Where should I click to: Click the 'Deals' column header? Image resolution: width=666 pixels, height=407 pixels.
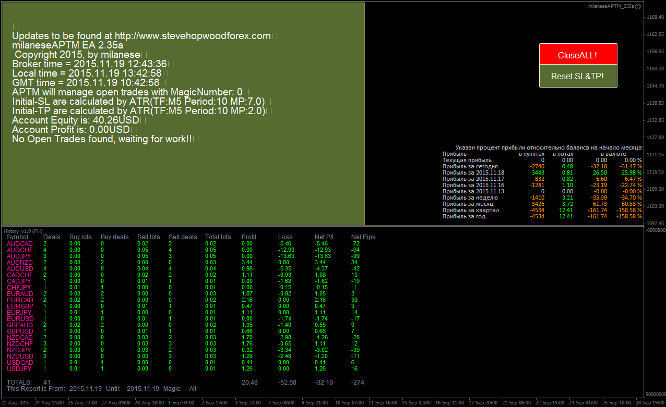click(52, 237)
